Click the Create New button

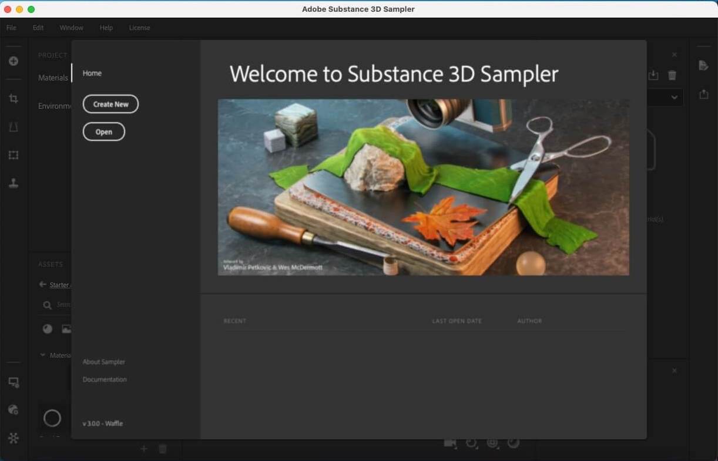tap(110, 104)
